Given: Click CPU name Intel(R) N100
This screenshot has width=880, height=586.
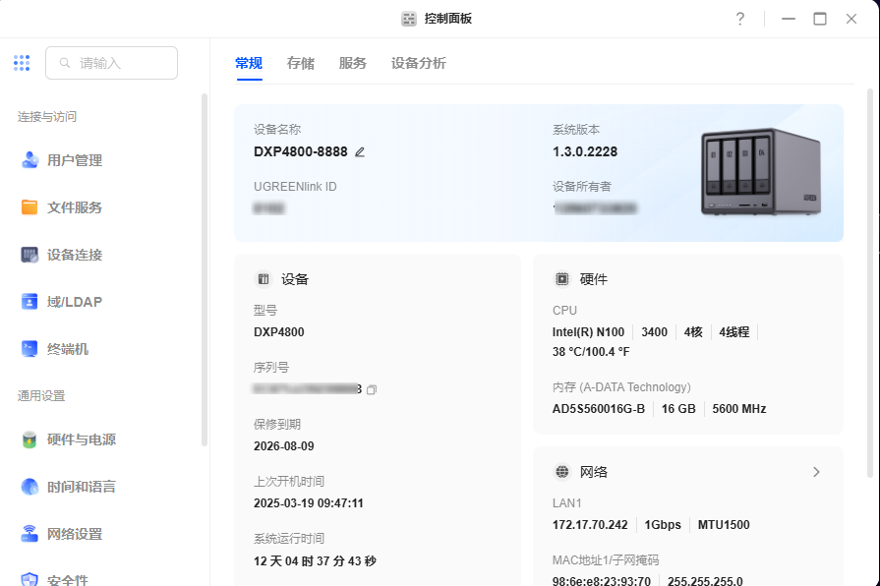Looking at the screenshot, I should (588, 332).
